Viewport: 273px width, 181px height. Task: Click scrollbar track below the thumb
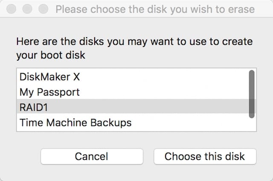click(x=252, y=125)
